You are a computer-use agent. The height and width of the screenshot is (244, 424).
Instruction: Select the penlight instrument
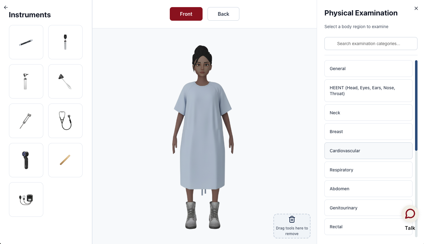coord(26,42)
